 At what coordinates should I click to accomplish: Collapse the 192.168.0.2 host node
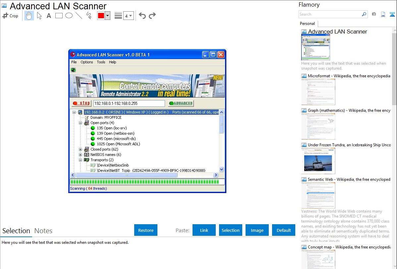tap(74, 112)
